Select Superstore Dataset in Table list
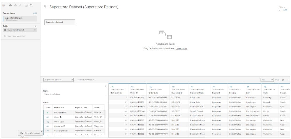The image size is (291, 139). [x=20, y=30]
